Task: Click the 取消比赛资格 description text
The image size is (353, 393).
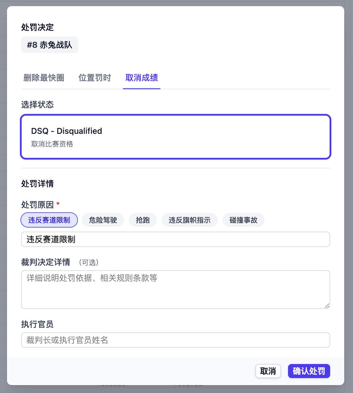Action: [x=52, y=144]
